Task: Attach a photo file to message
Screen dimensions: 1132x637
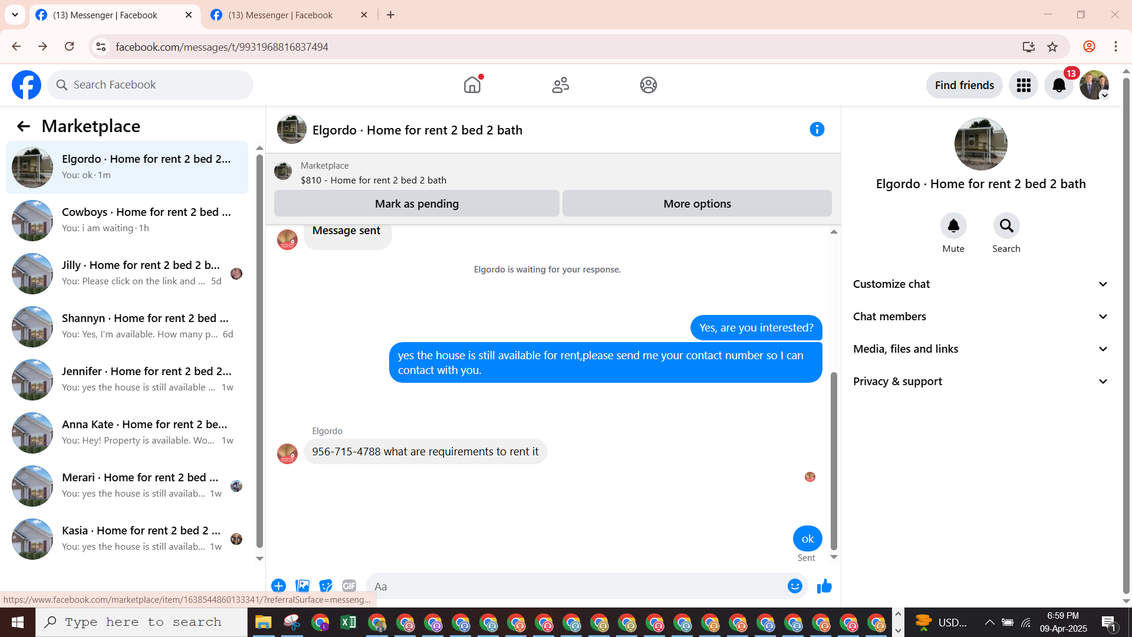Action: click(302, 586)
